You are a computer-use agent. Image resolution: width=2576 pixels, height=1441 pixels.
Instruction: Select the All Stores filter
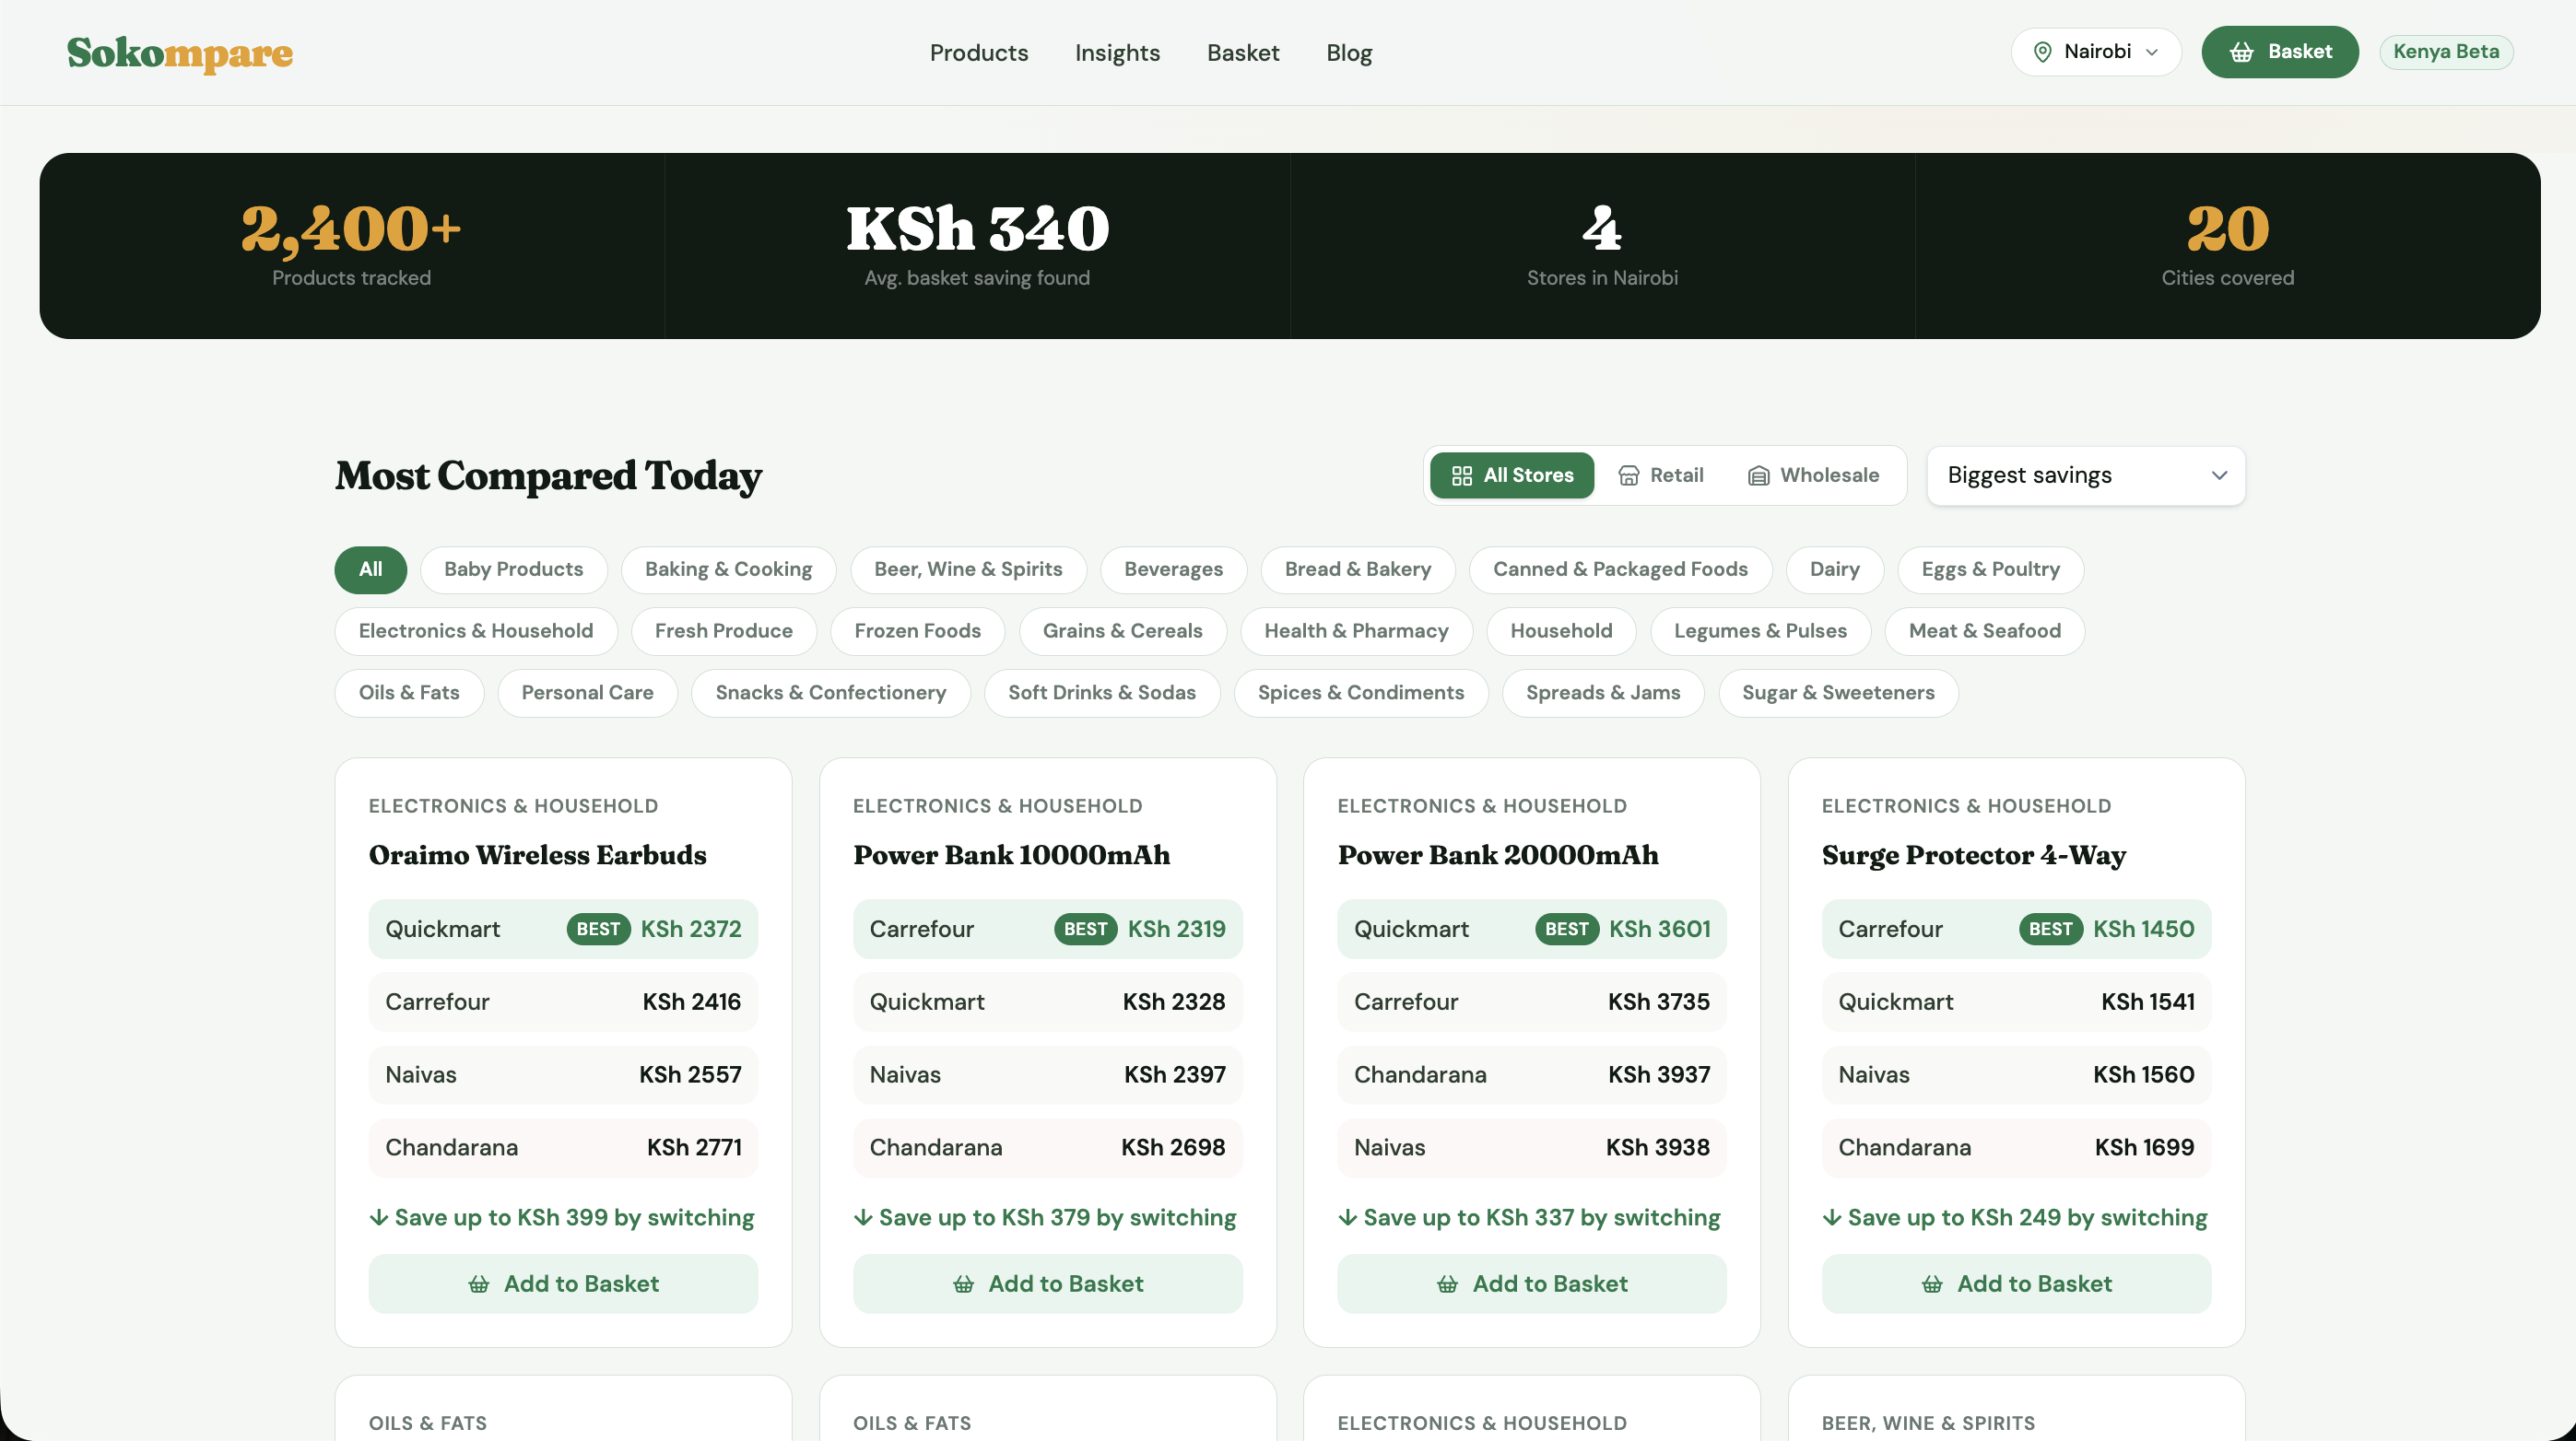click(1512, 475)
